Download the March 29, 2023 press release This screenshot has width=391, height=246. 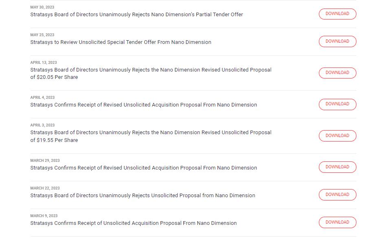[337, 167]
